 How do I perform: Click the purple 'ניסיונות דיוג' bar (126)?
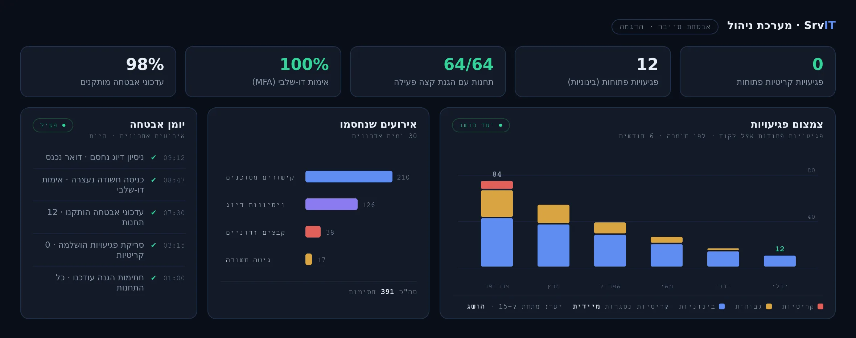pyautogui.click(x=332, y=204)
